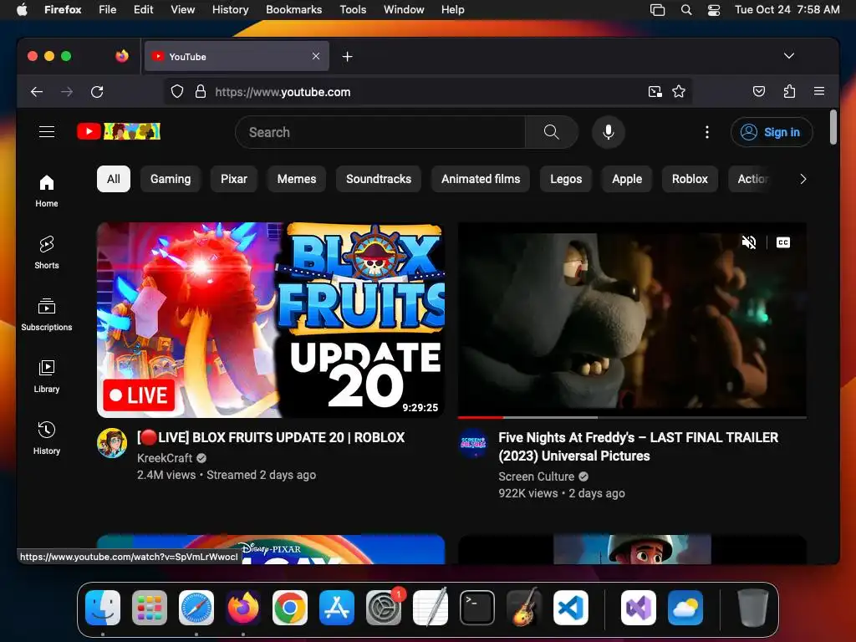
Task: Select the All filter chip
Action: pyautogui.click(x=114, y=179)
